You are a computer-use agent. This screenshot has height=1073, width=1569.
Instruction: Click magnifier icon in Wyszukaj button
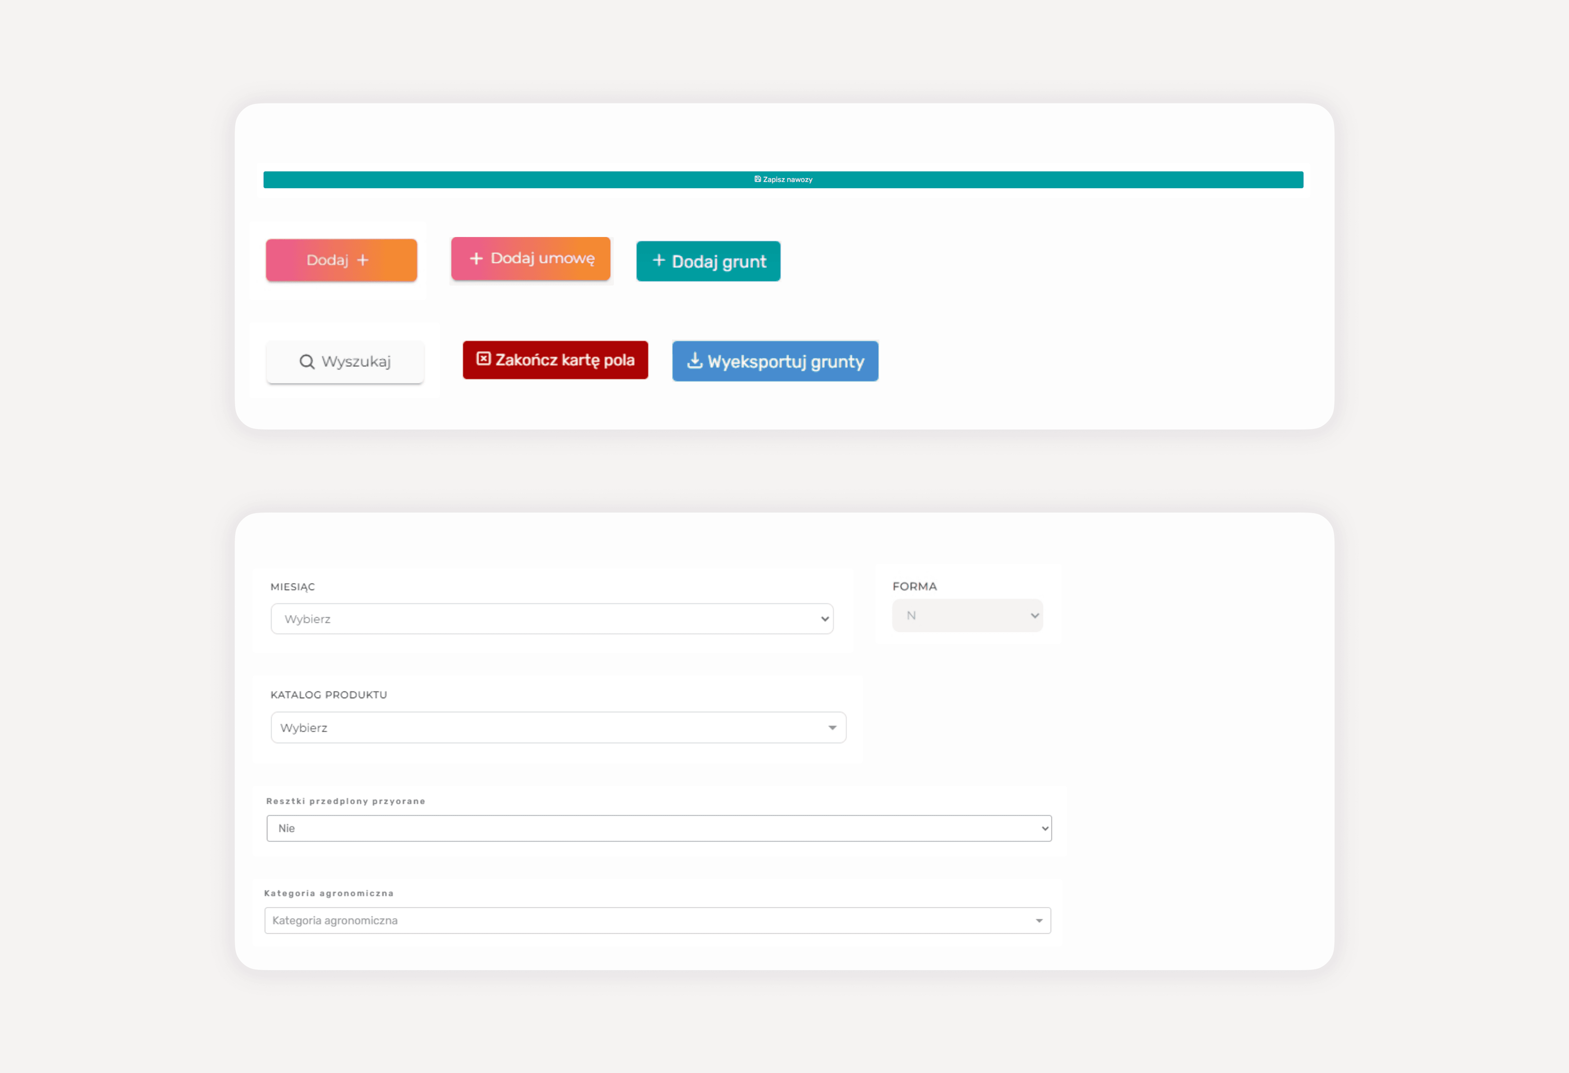coord(306,362)
